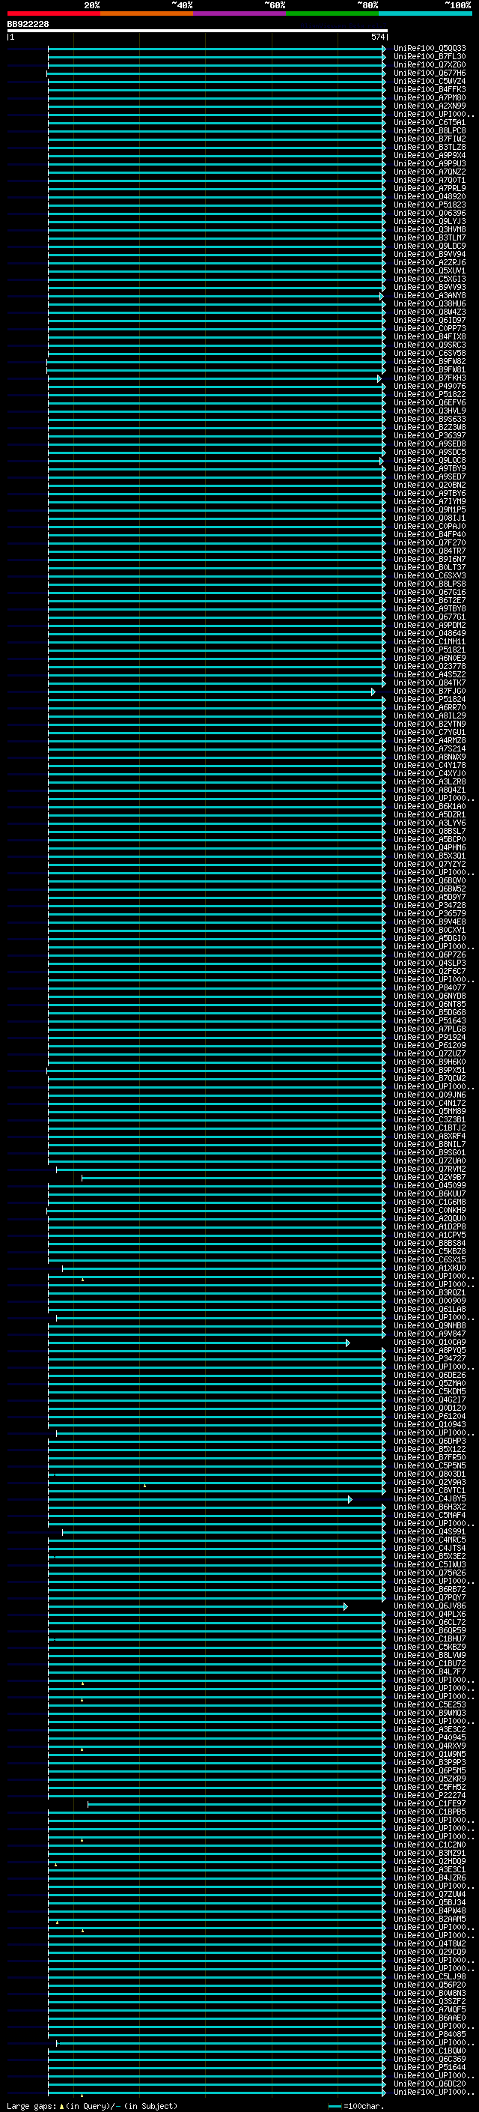Click the gap marker on UniRef100_Q2V9A3 row
This screenshot has height=2112, width=479.
click(145, 1486)
